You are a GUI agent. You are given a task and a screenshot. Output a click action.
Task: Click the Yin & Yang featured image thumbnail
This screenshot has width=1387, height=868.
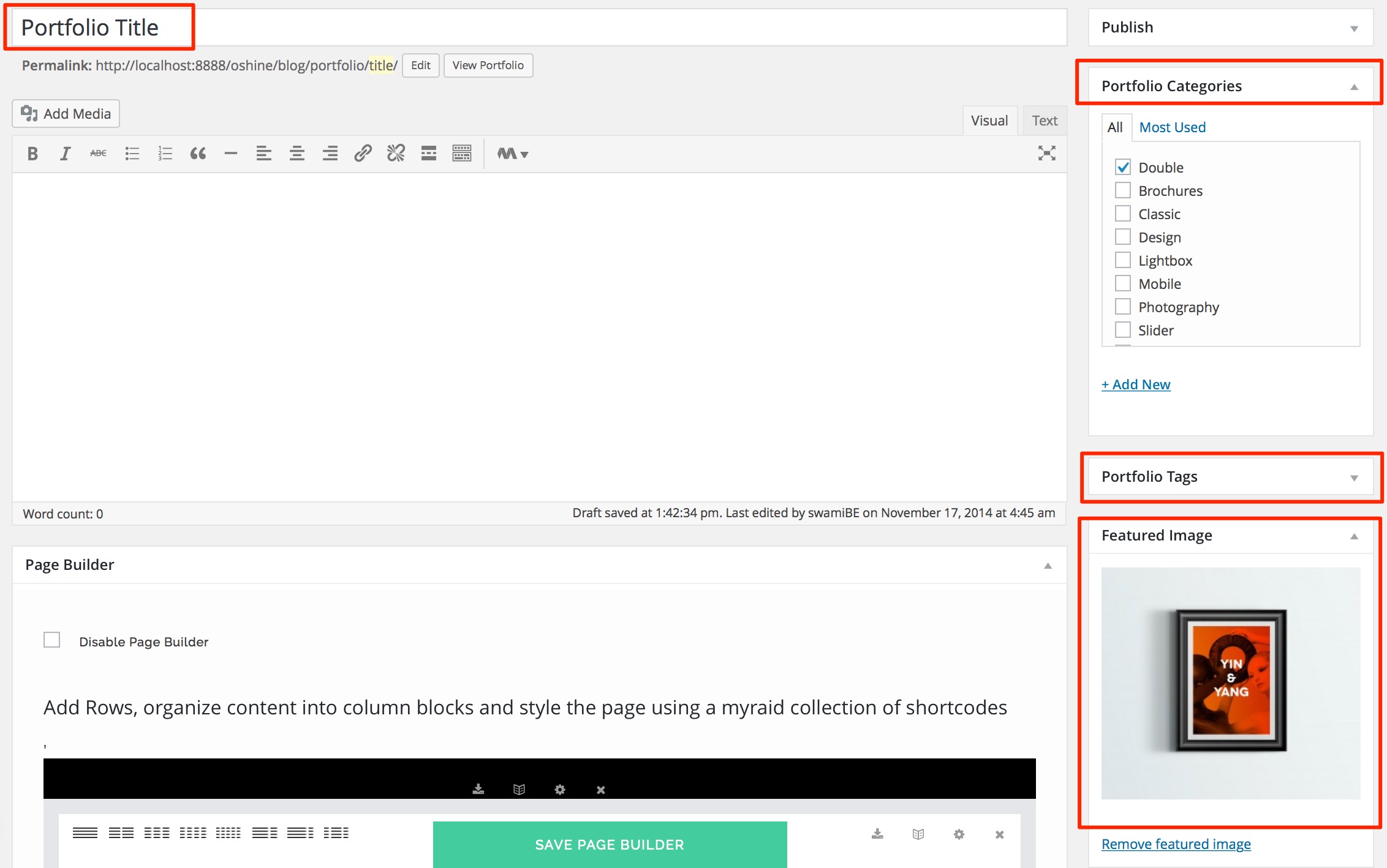1230,683
